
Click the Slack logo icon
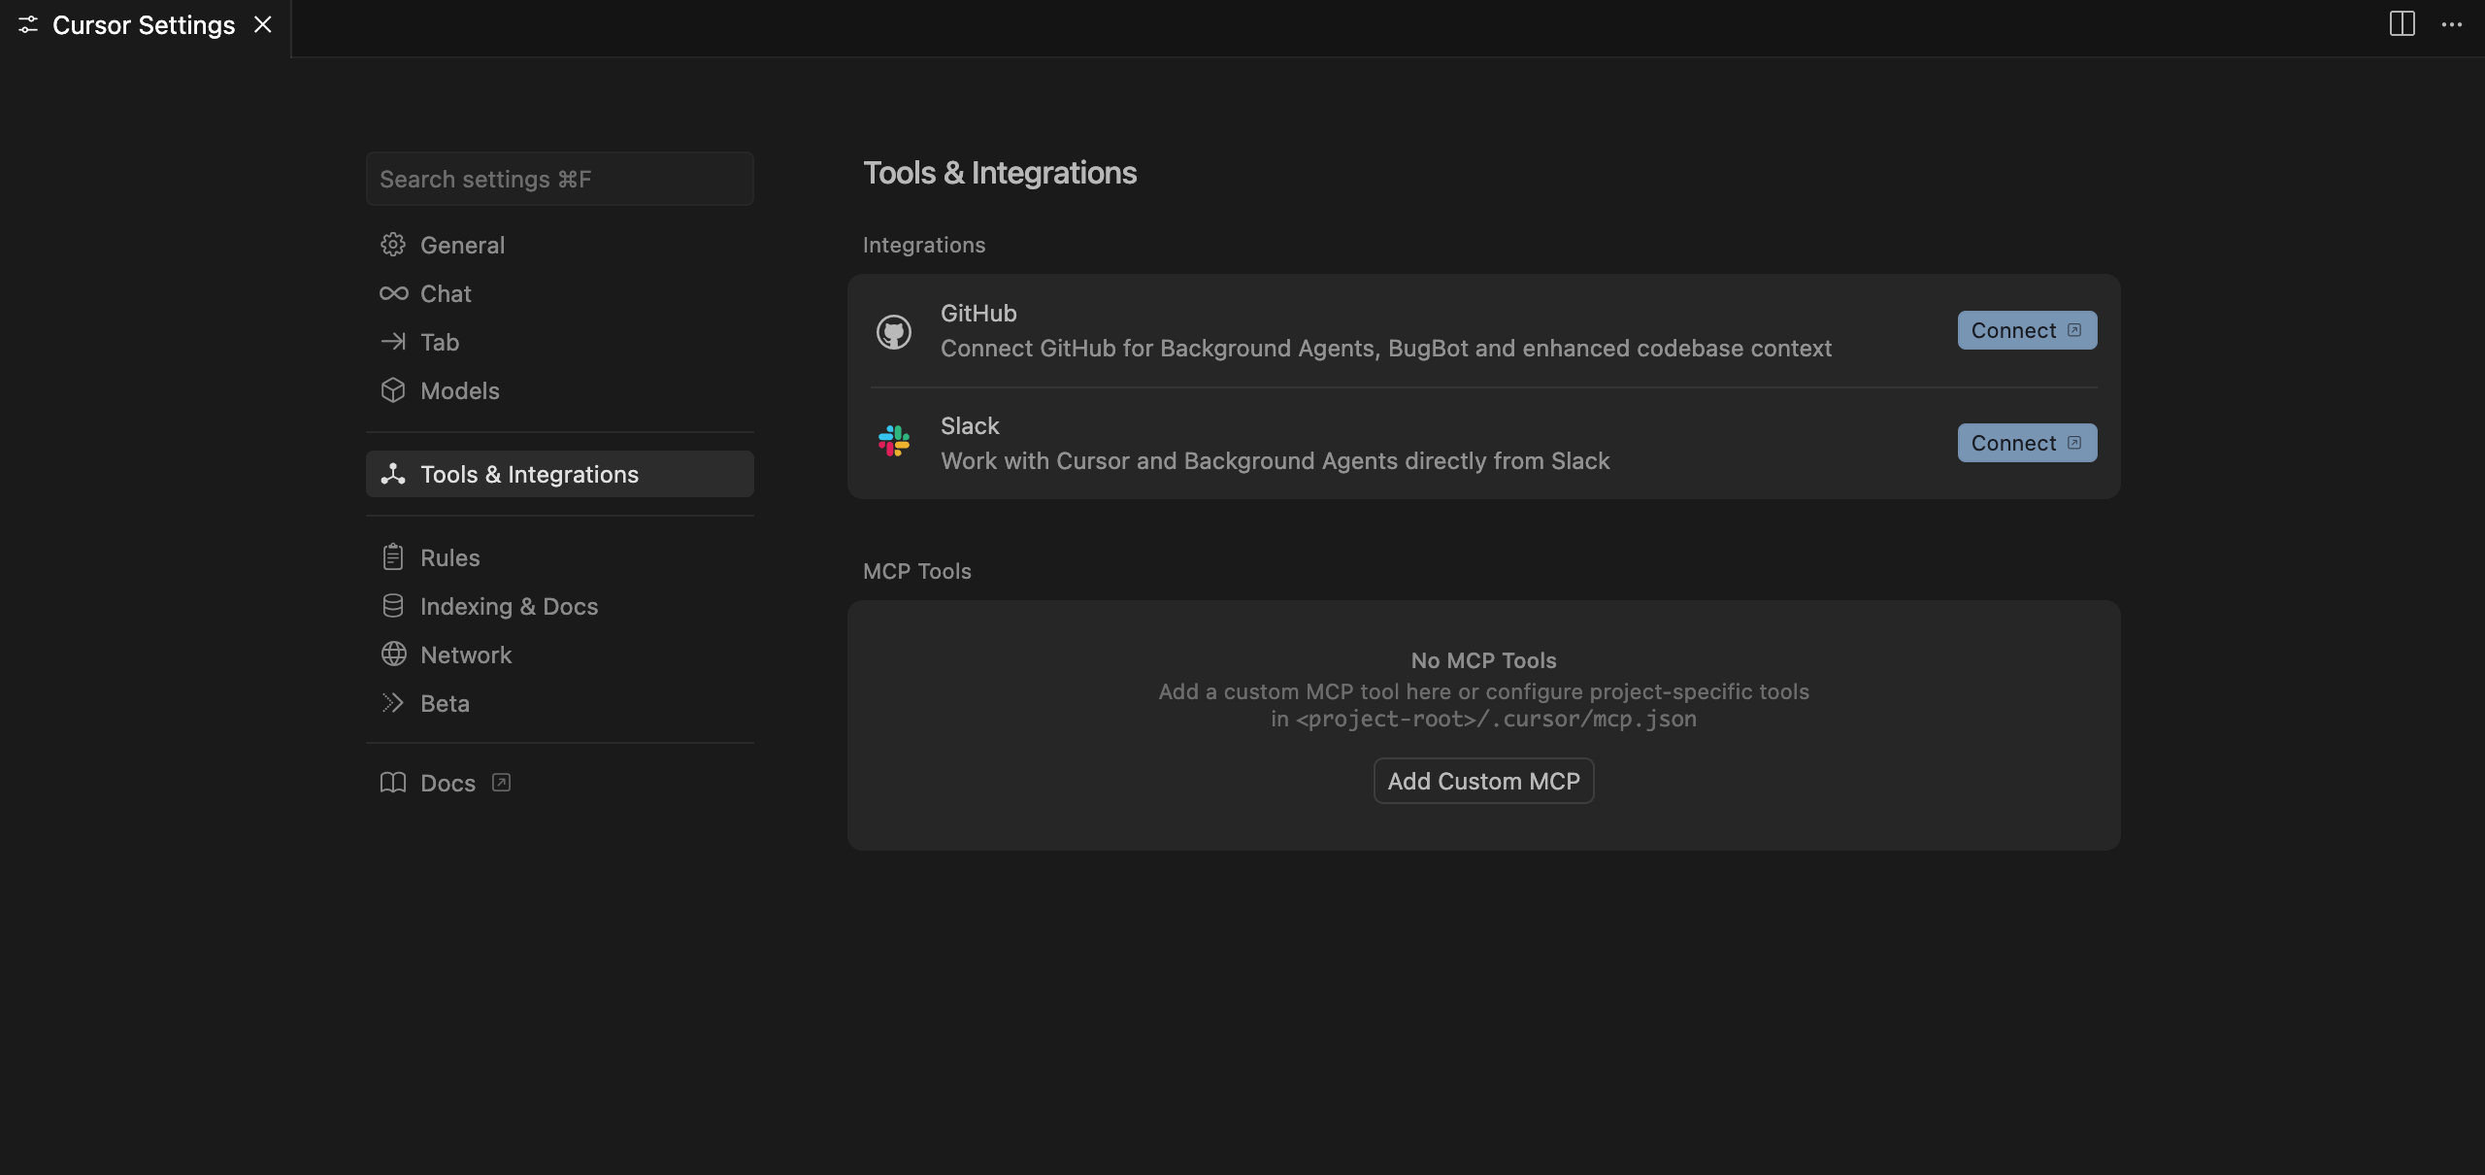pos(894,441)
